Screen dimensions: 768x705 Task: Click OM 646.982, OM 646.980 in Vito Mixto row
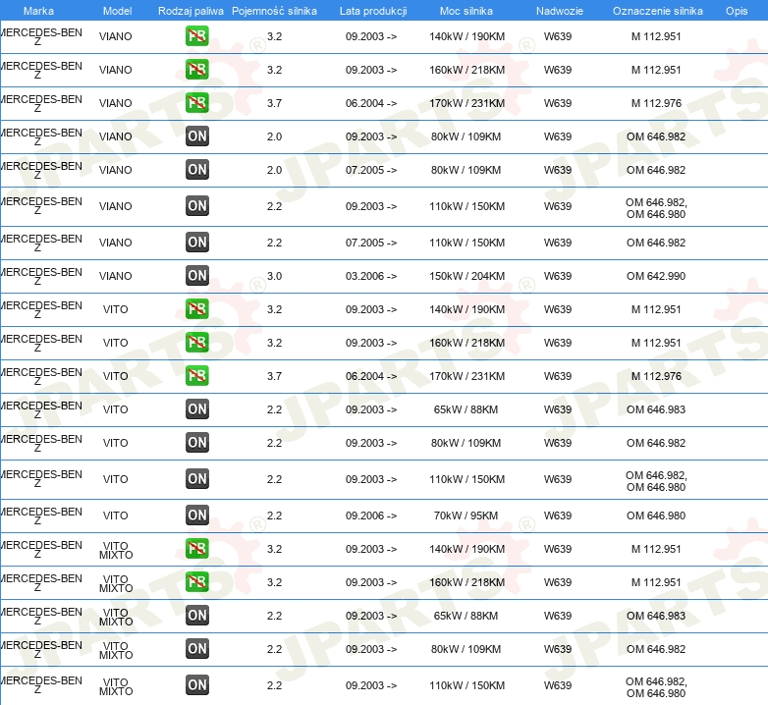coord(656,687)
